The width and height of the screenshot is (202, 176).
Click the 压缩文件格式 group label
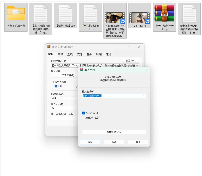pos(59,82)
